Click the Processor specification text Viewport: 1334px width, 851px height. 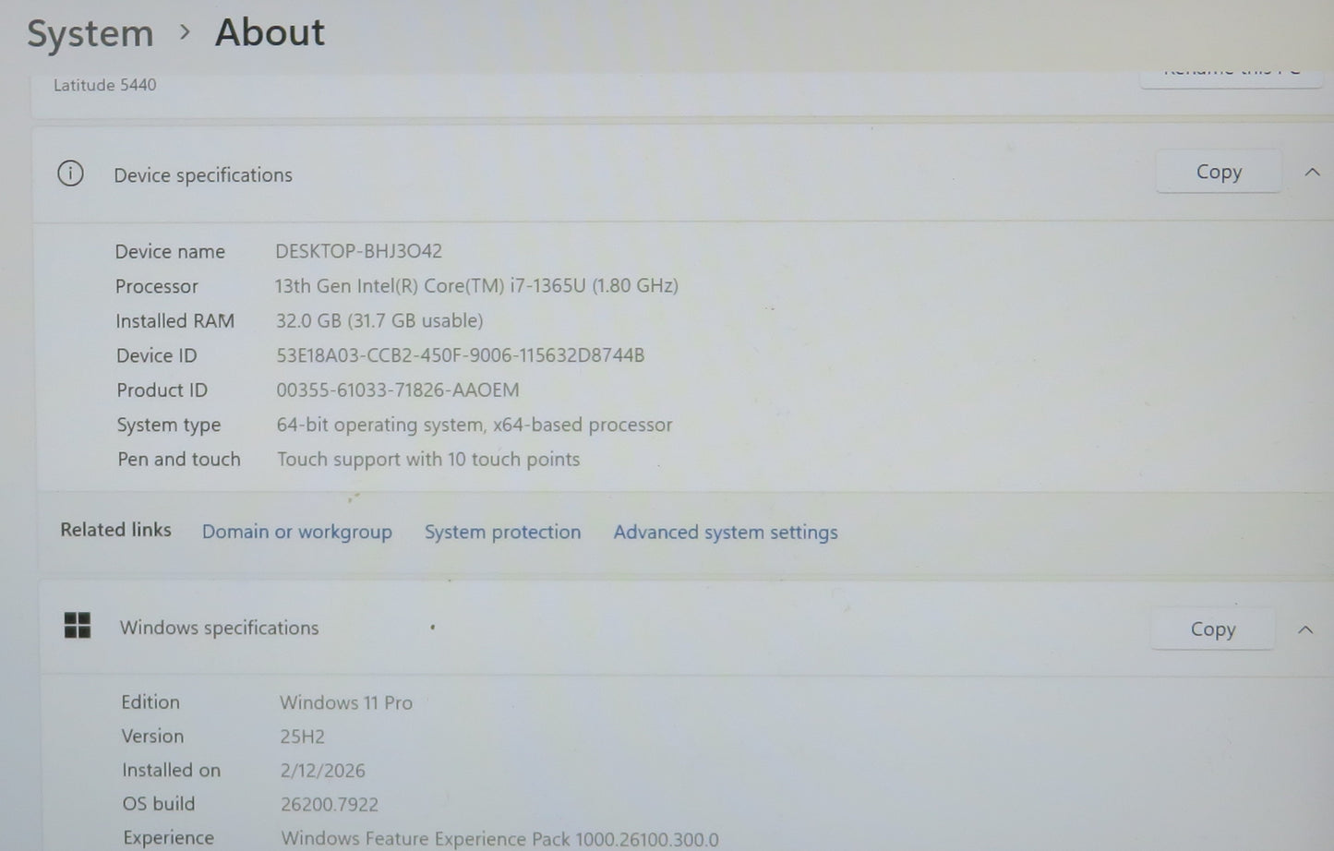click(478, 286)
